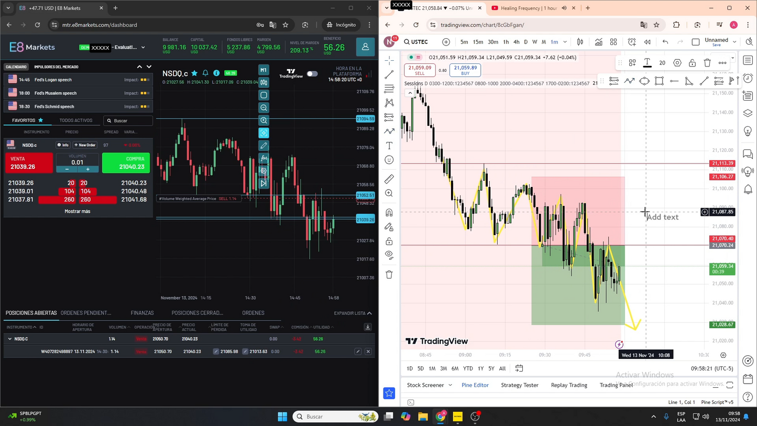Open the chat panel from the right sidebar
Screen dimensions: 757x426
(748, 154)
